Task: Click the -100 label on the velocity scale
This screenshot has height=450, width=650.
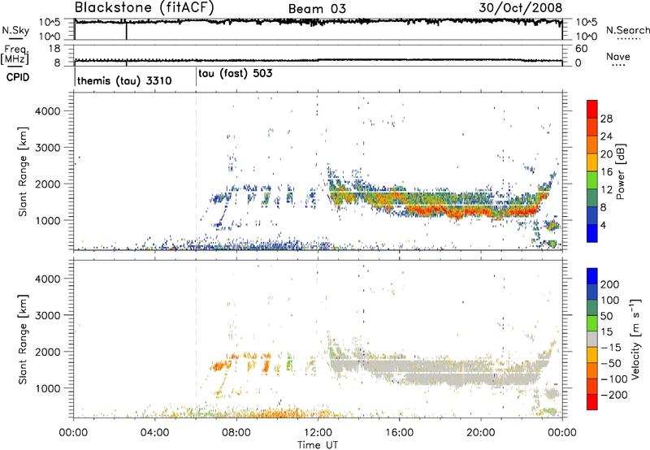Action: 614,379
